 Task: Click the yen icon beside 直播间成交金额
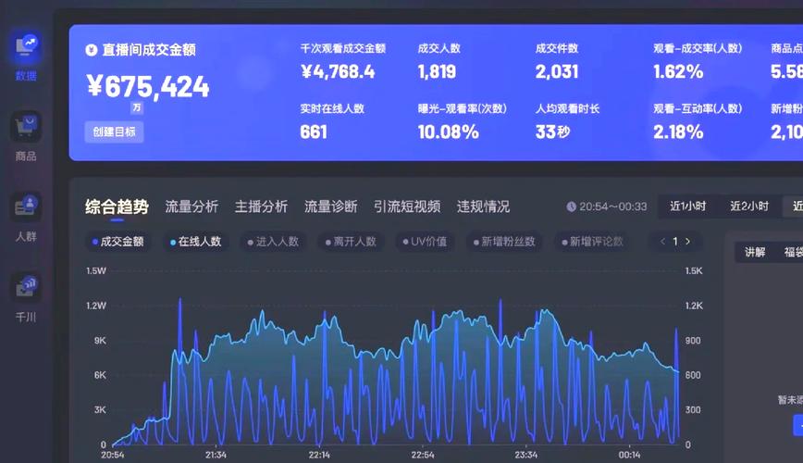[92, 50]
